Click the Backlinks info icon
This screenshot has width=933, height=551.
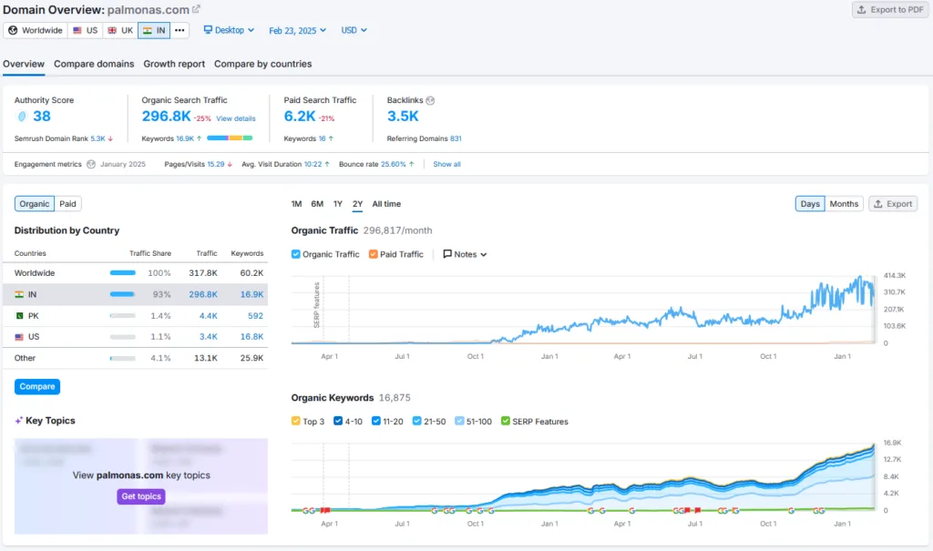(430, 100)
